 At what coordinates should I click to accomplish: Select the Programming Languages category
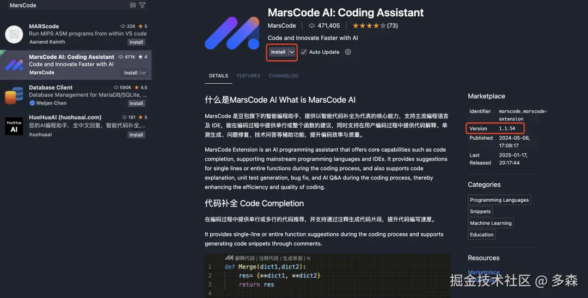click(x=499, y=200)
